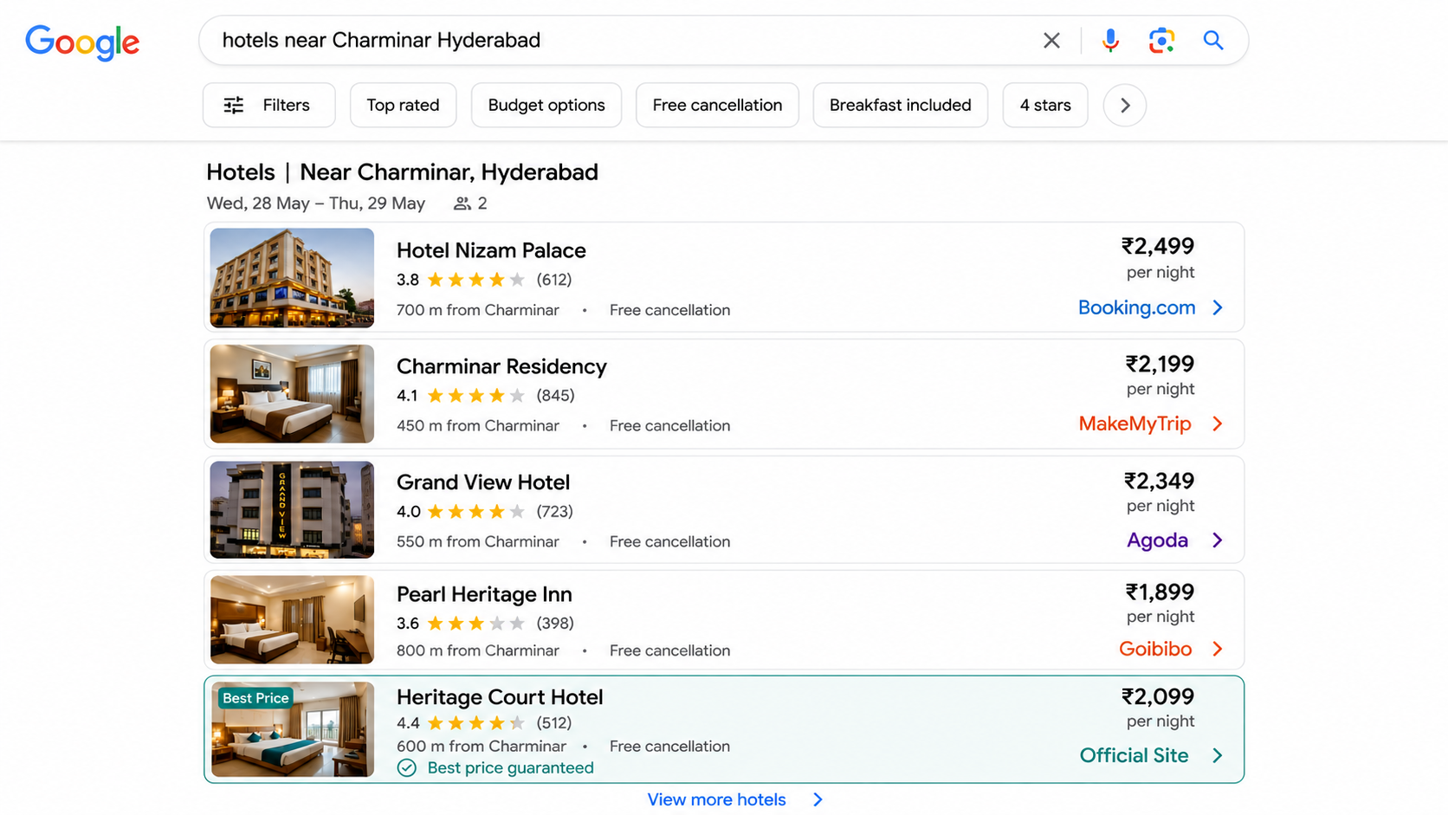This screenshot has width=1448, height=815.
Task: Click the chevron next to Booking.com
Action: click(1218, 307)
